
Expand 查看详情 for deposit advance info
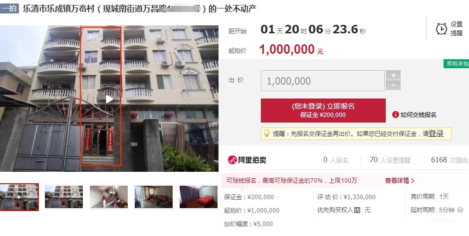(400, 181)
